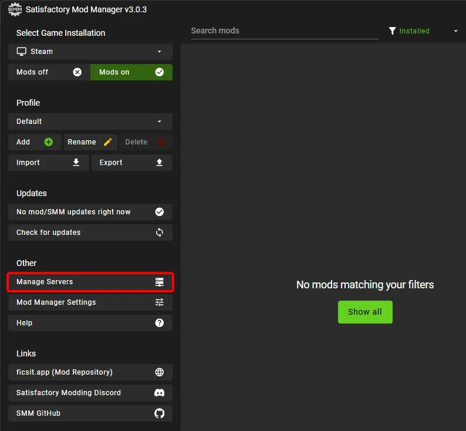Click the monitor icon beside Steam
Screen dimensions: 466x431
[x=21, y=52]
